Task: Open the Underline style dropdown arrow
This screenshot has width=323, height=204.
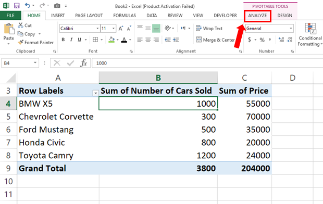Action: coord(85,40)
